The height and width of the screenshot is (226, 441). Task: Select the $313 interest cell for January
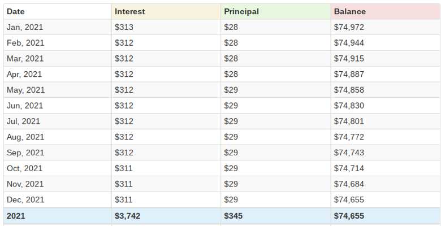point(124,27)
